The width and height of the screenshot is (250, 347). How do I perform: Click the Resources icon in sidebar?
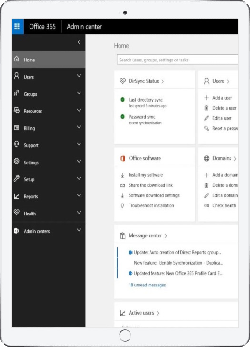tap(17, 110)
